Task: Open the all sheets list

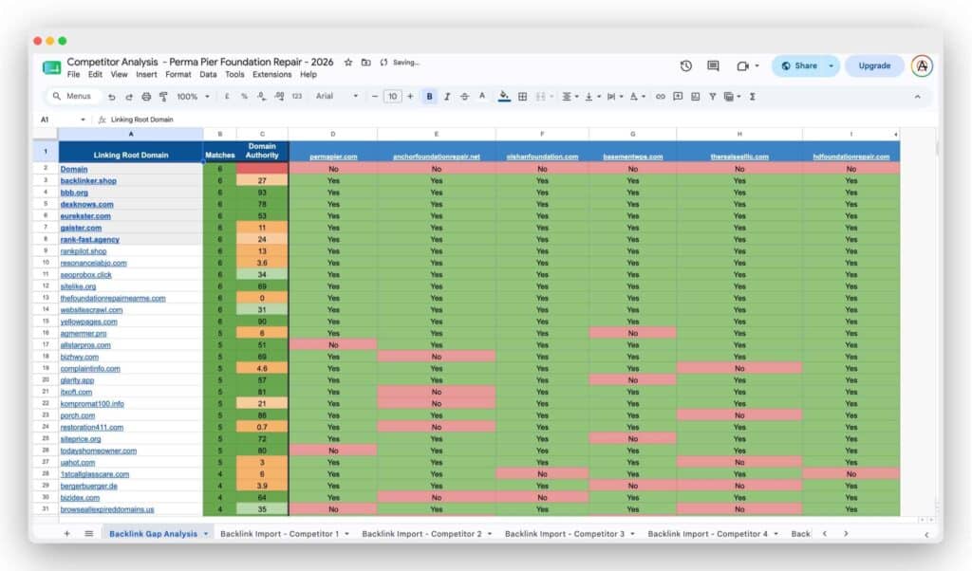Action: coord(88,533)
